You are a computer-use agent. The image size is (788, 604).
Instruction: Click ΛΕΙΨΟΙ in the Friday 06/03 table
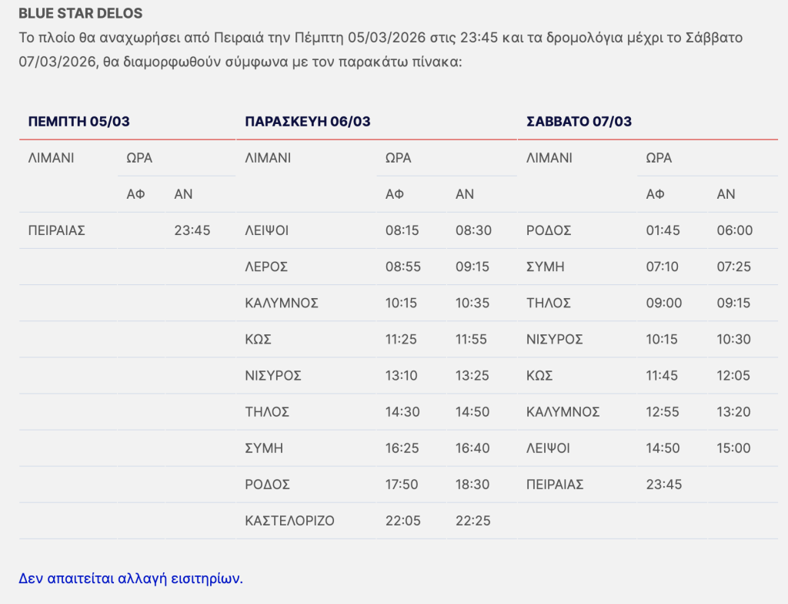pos(267,230)
